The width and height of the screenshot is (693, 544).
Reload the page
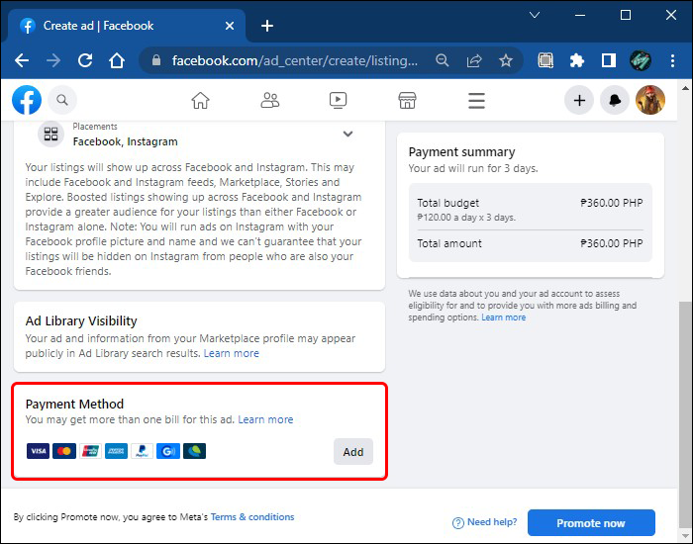coord(85,60)
